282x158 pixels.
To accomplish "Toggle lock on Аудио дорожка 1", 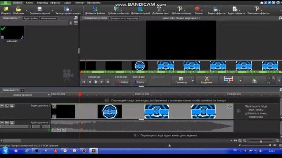I will (12, 122).
